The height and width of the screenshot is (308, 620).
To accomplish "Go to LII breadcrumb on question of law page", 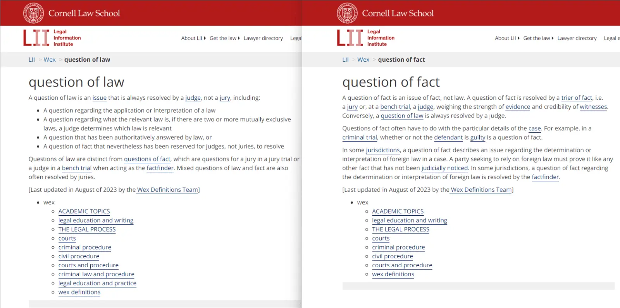I will click(32, 59).
